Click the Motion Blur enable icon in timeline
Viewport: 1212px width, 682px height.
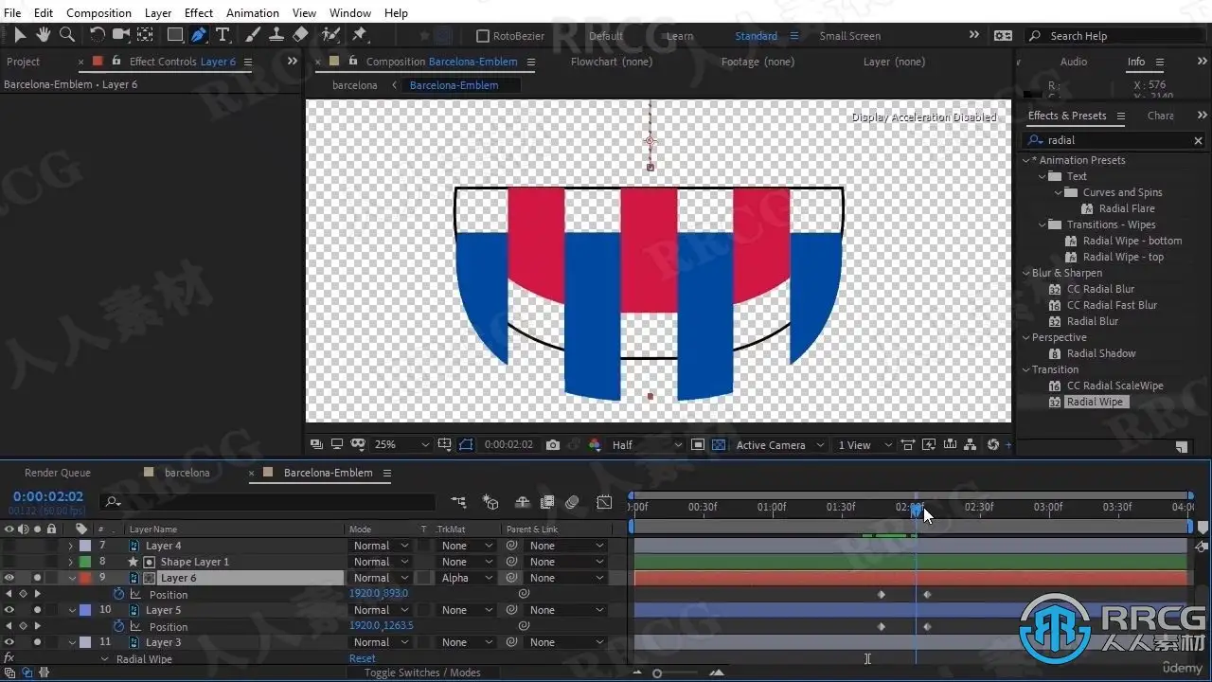572,502
